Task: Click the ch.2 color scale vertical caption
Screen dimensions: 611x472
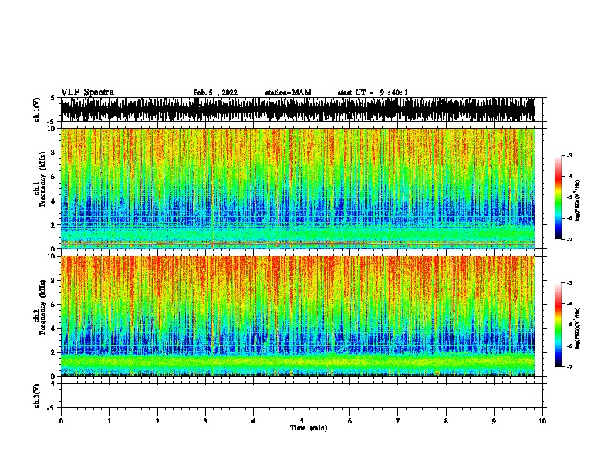Action: click(x=578, y=328)
